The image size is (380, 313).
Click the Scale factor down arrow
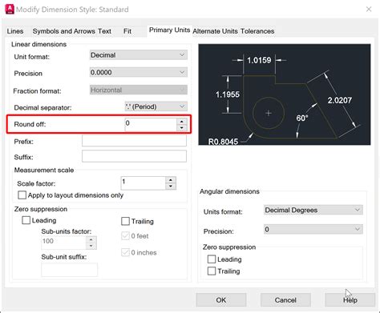[171, 186]
